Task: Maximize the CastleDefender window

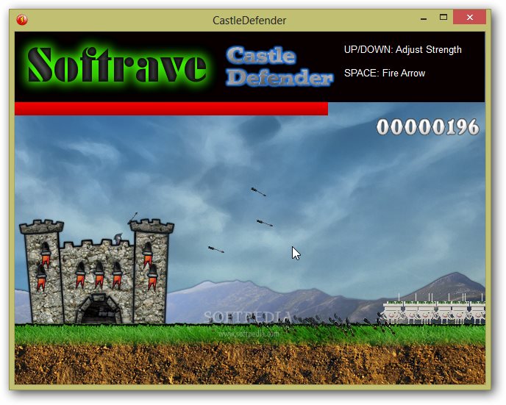Action: tap(443, 17)
